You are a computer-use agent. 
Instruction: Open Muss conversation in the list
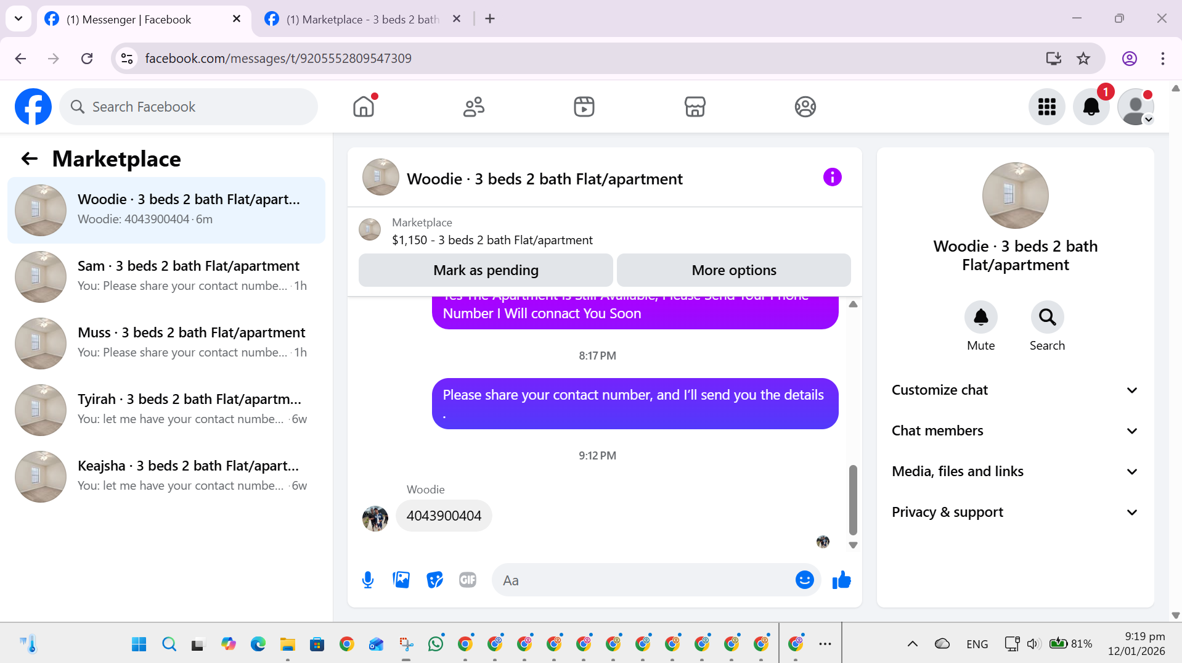tap(166, 344)
